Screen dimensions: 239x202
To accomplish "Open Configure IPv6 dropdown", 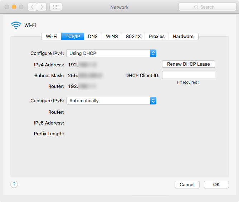I will coord(111,101).
